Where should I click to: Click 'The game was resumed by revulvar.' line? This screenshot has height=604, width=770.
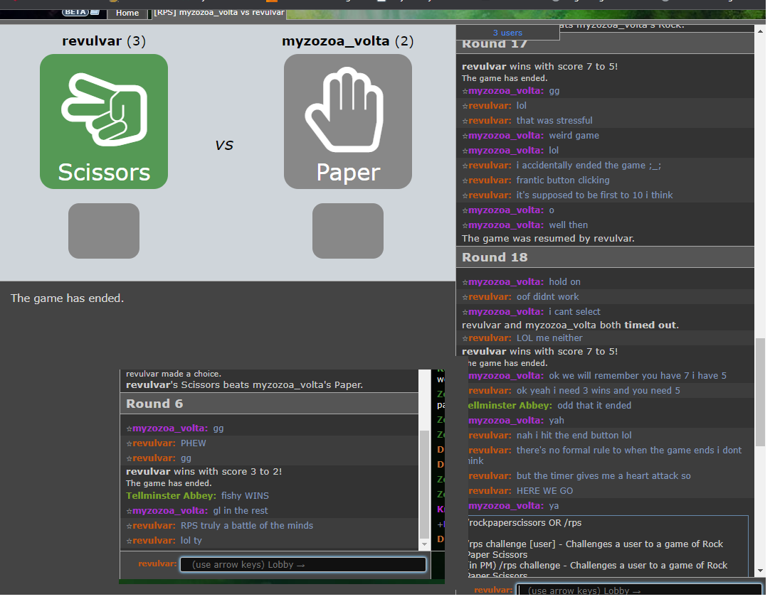548,239
